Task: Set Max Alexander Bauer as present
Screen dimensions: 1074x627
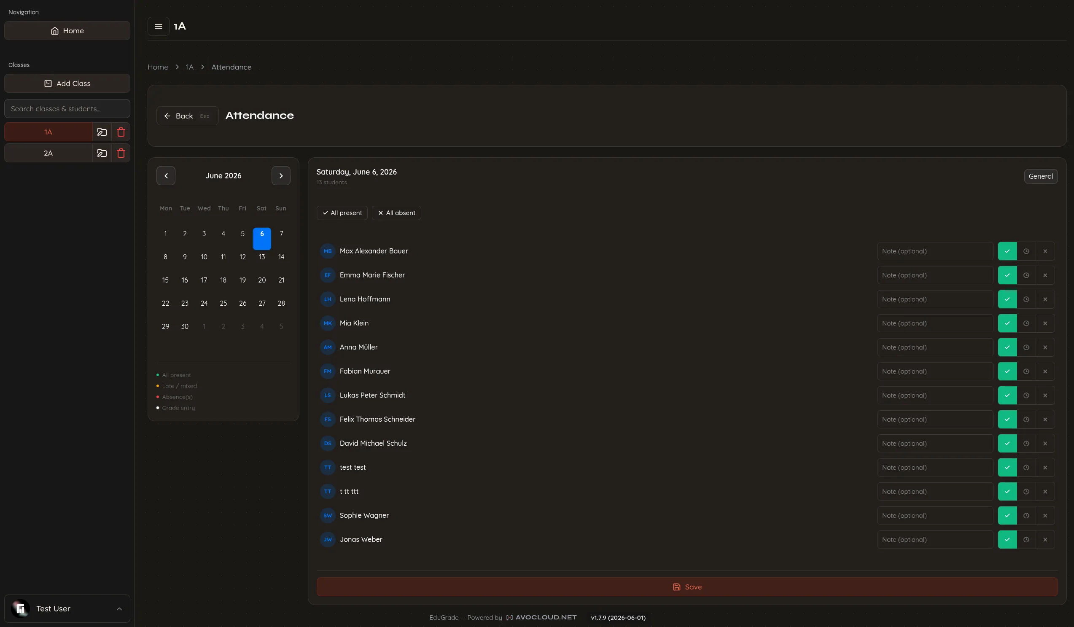Action: (x=1007, y=251)
